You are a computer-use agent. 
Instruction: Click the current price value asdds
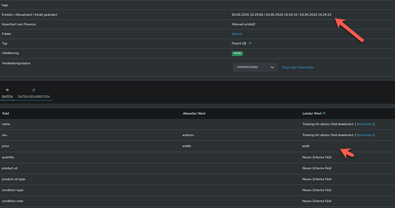coord(187,146)
